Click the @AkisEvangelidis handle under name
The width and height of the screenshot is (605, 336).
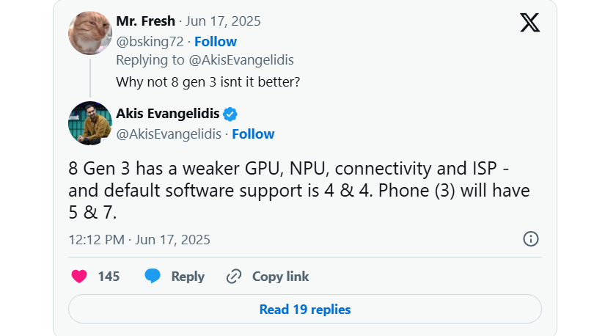click(x=169, y=134)
